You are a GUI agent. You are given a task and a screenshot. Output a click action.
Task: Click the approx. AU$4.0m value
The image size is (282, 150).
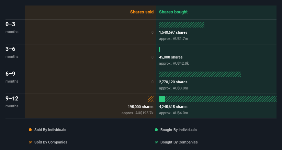173,113
